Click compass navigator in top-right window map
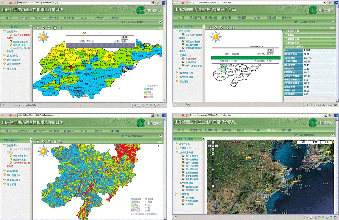 point(216,37)
